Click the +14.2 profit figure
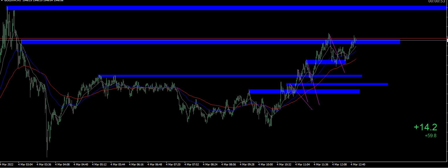Image resolution: width=448 pixels, height=168 pixels. [x=425, y=127]
